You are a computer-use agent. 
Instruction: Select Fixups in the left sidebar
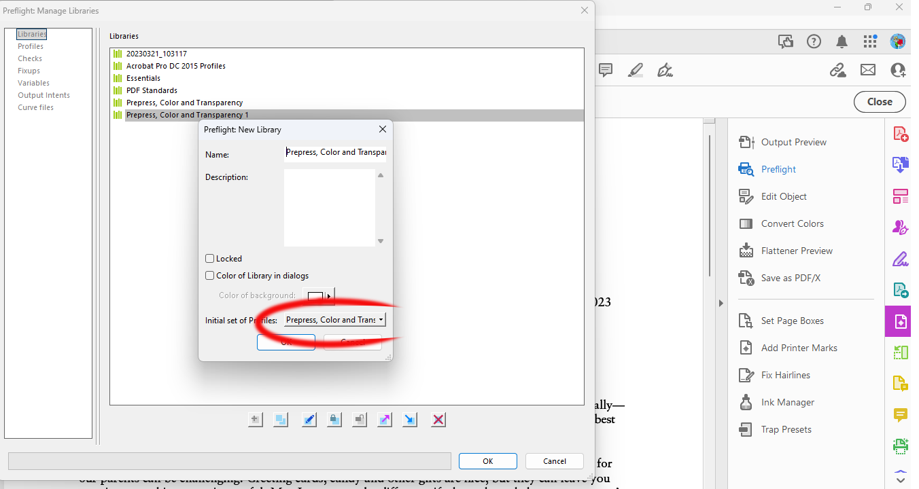(28, 70)
